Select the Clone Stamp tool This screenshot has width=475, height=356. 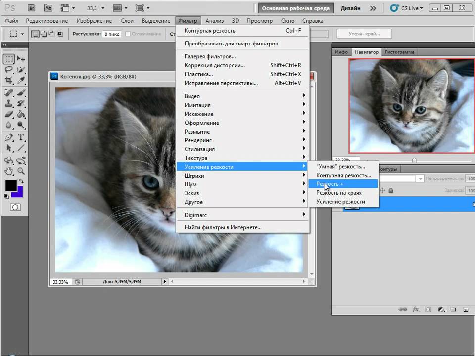(9, 103)
